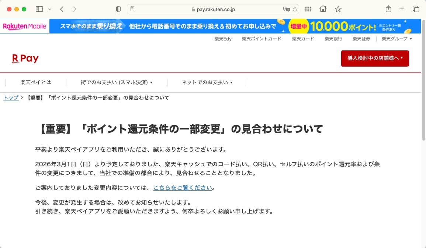Show the tab overview
Image resolution: width=426 pixels, height=248 pixels.
point(416,9)
